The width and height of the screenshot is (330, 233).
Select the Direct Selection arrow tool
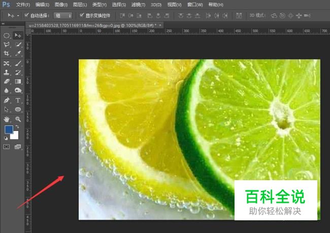tap(6, 110)
